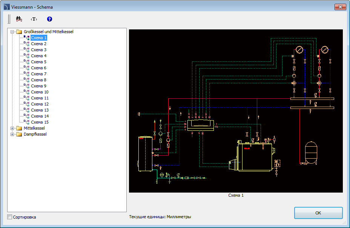Click the schema preview drawing thumbnail
Viewport: 350px width, 228px height.
click(x=236, y=111)
